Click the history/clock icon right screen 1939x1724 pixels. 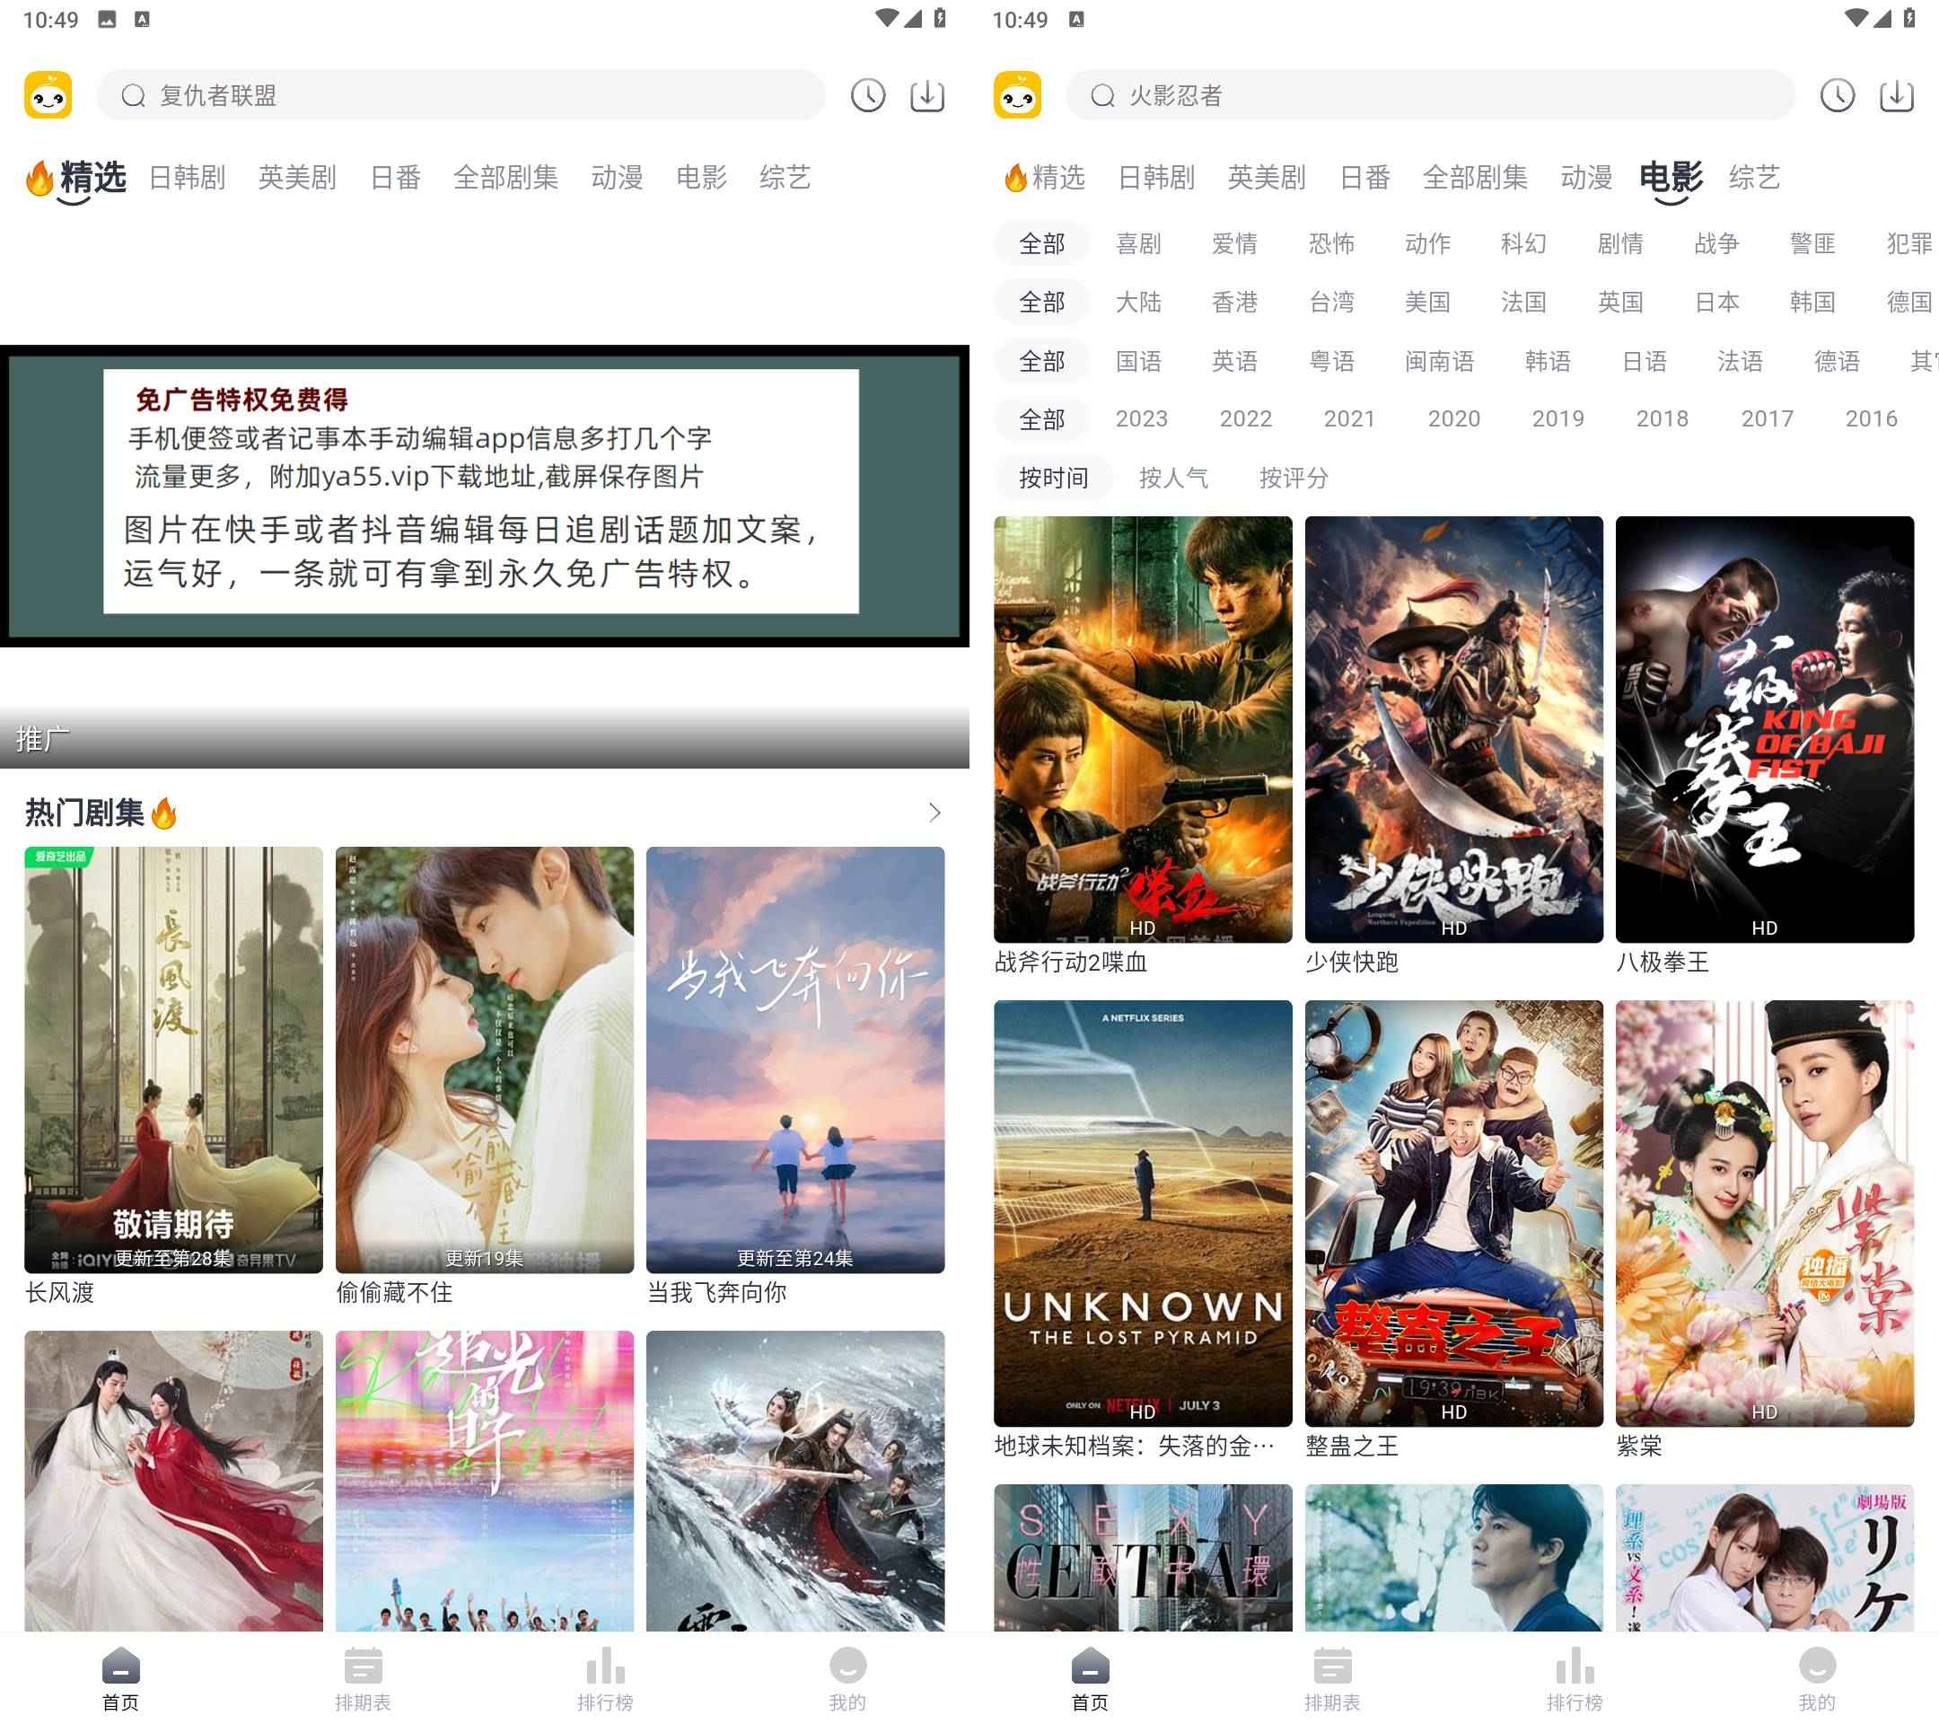pyautogui.click(x=1843, y=95)
